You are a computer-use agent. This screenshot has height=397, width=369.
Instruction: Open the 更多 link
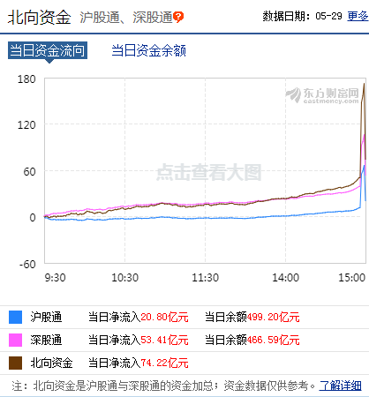(x=358, y=16)
